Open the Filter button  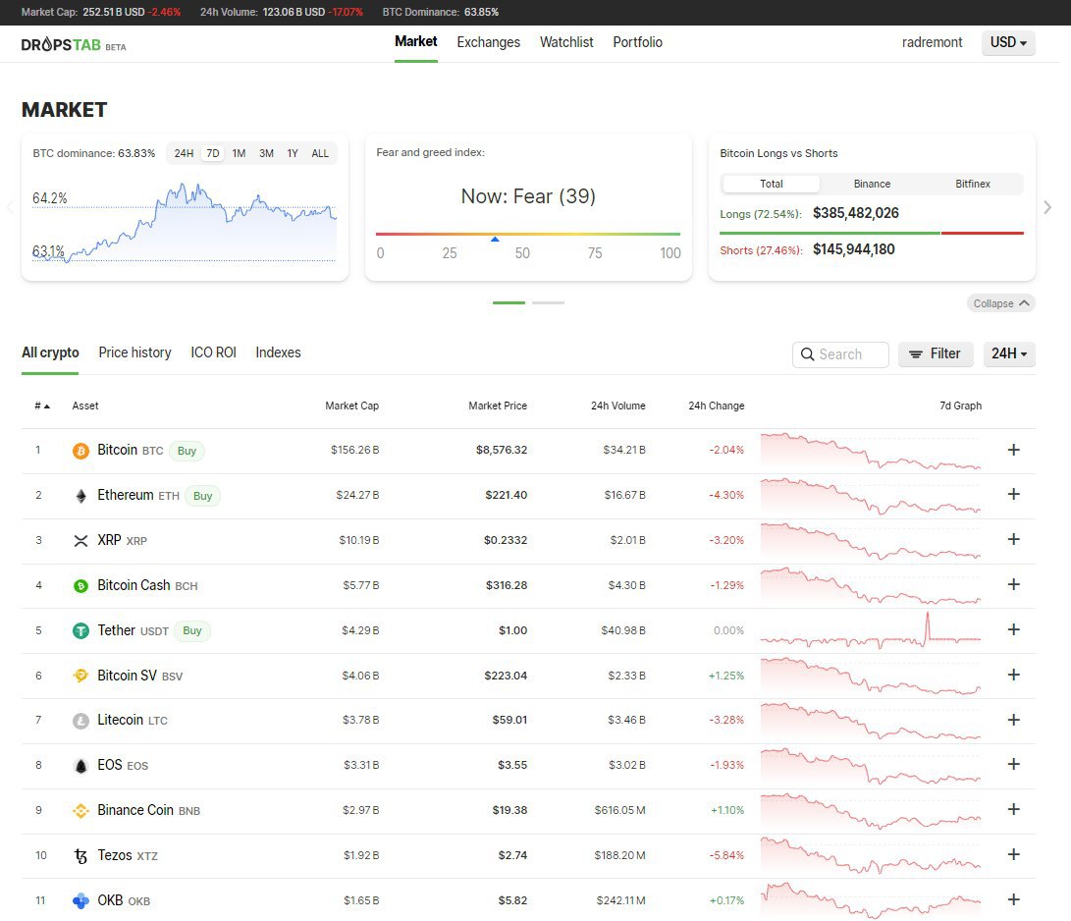pos(936,353)
